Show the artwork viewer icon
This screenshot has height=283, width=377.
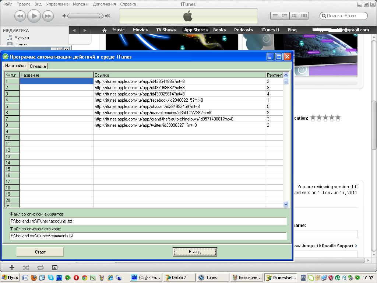(54, 268)
